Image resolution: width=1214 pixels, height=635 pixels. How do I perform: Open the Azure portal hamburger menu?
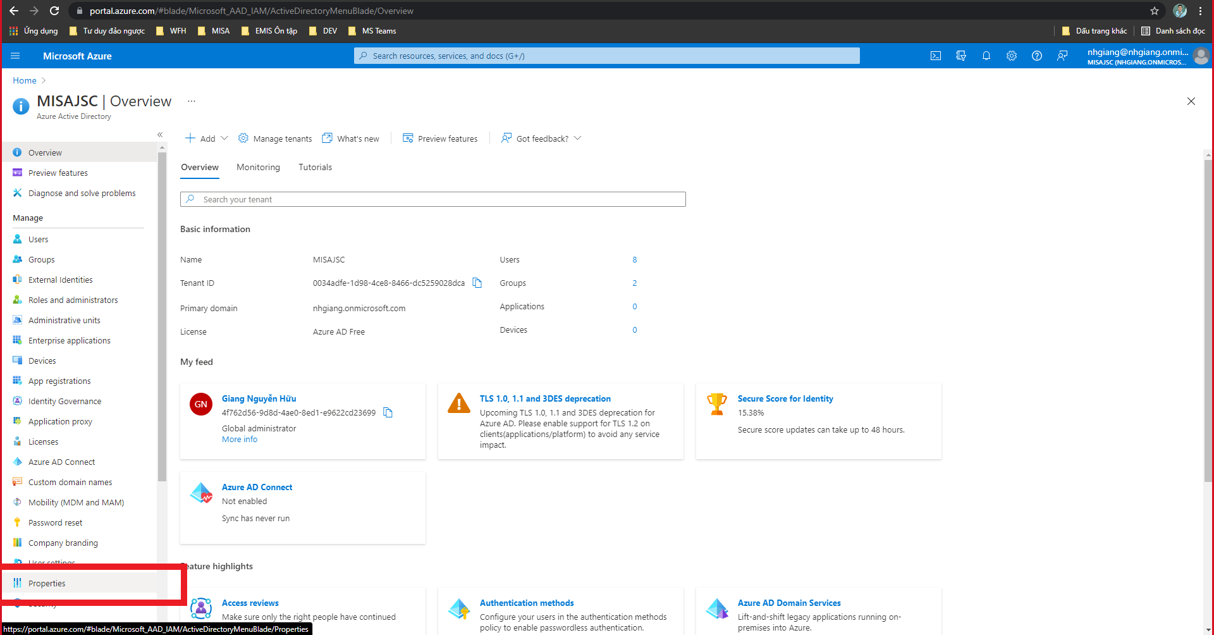click(x=15, y=56)
